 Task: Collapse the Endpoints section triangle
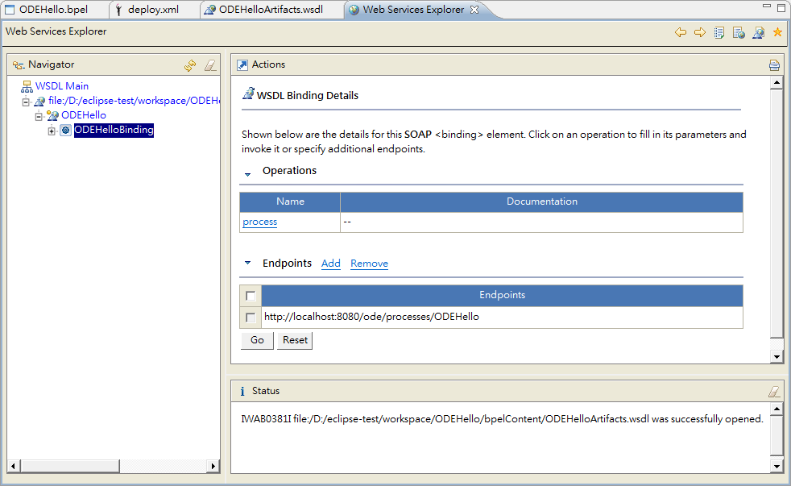coord(248,263)
